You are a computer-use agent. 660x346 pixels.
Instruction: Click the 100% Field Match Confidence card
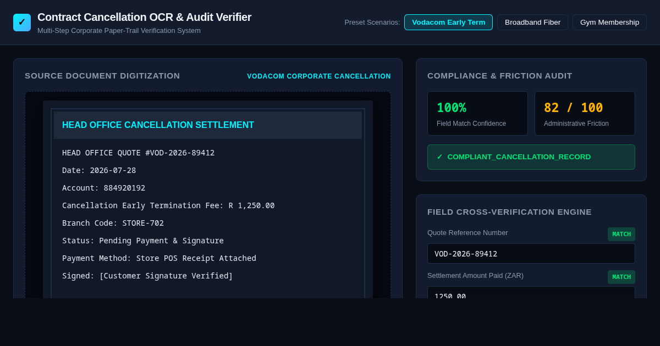pos(477,114)
